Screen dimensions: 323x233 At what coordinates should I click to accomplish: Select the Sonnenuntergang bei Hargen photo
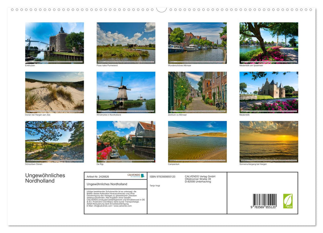tap(269, 142)
